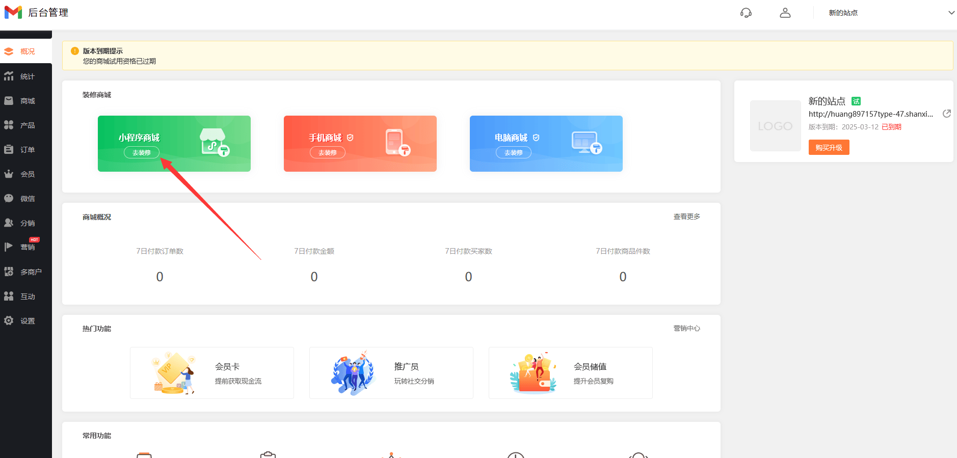Viewport: 957px width, 458px height.
Task: Click the customer service headset icon
Action: click(x=746, y=13)
